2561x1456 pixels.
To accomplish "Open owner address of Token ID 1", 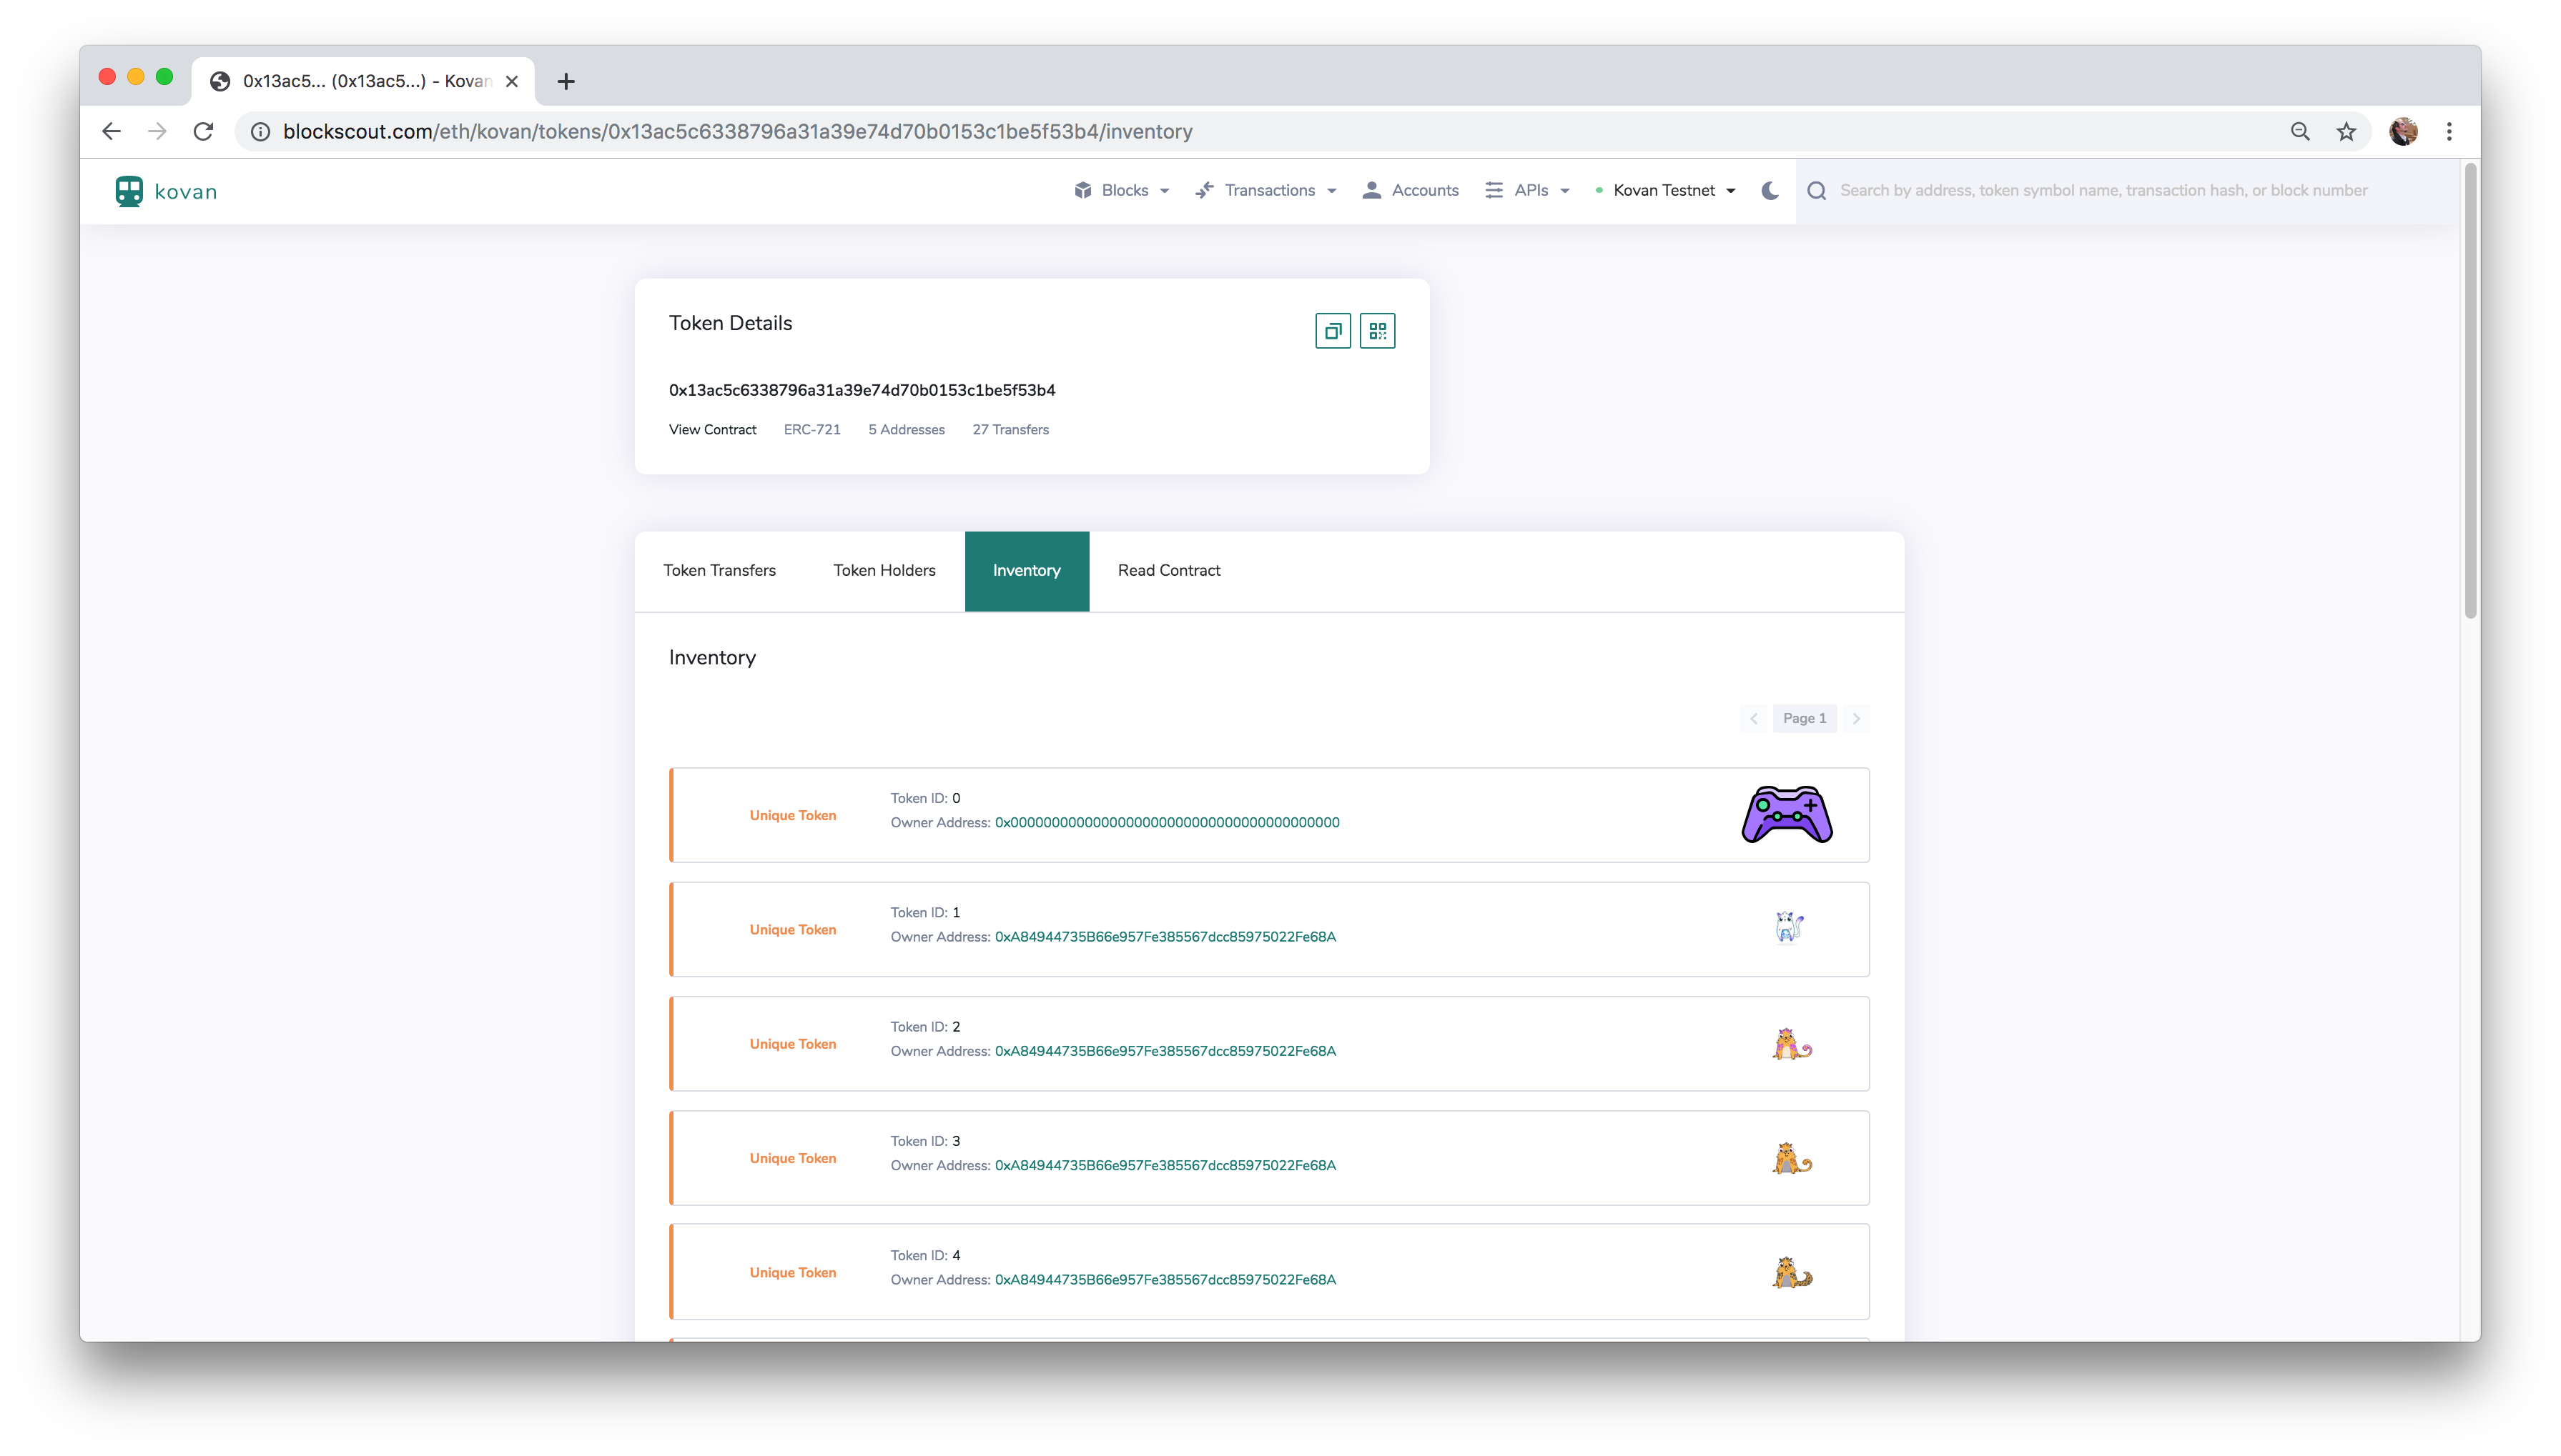I will pyautogui.click(x=1165, y=937).
